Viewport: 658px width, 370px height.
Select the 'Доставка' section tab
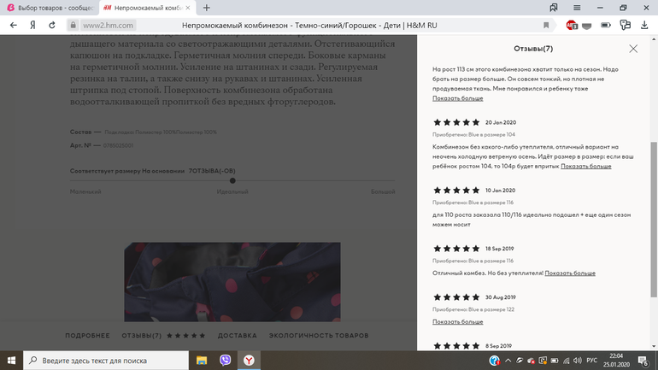tap(237, 336)
